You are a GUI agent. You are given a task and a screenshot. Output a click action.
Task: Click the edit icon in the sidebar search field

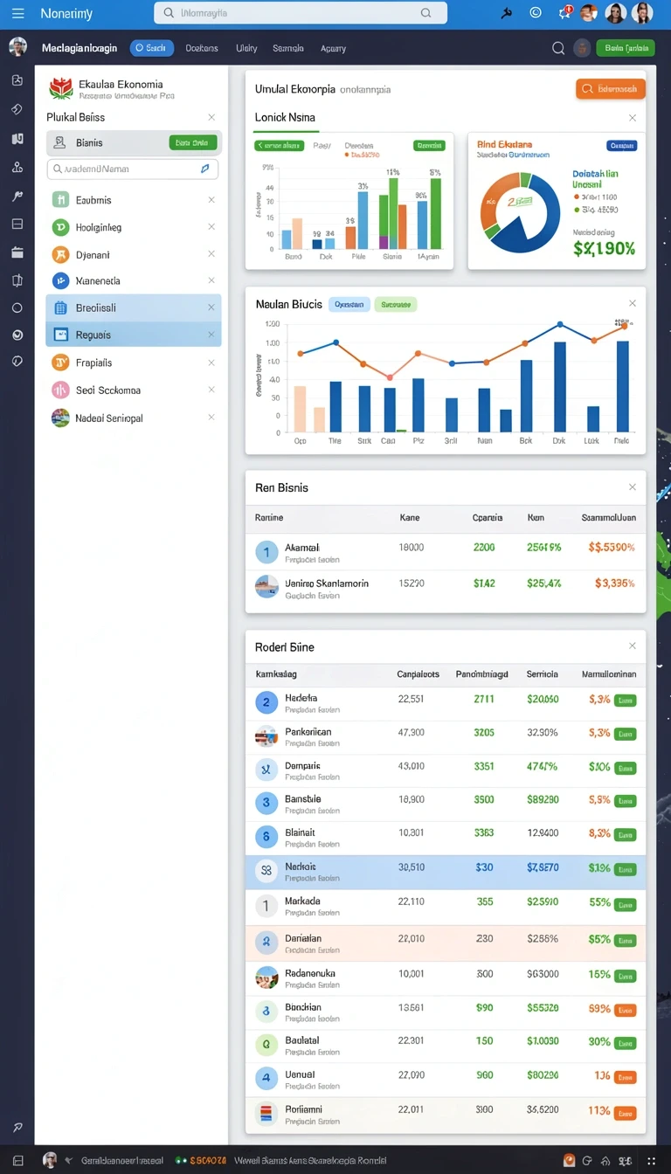coord(205,169)
